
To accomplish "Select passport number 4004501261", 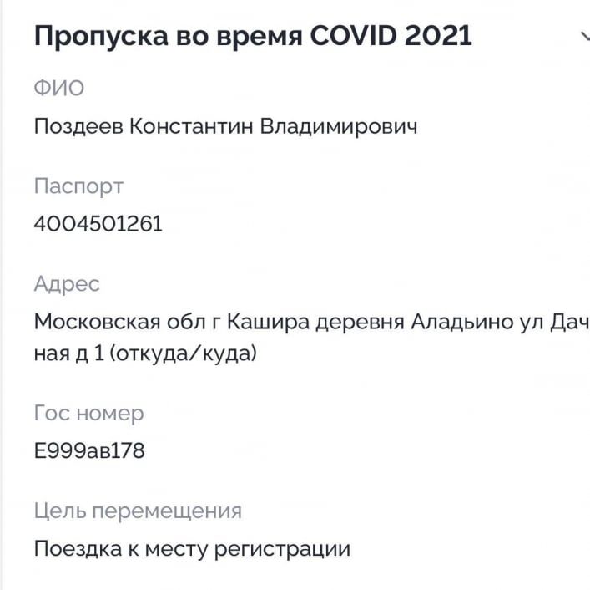I will click(98, 224).
